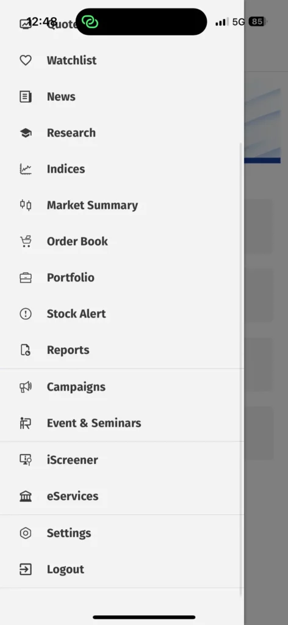The height and width of the screenshot is (625, 288).
Task: Tap the megaphone Campaigns icon
Action: [x=26, y=387]
